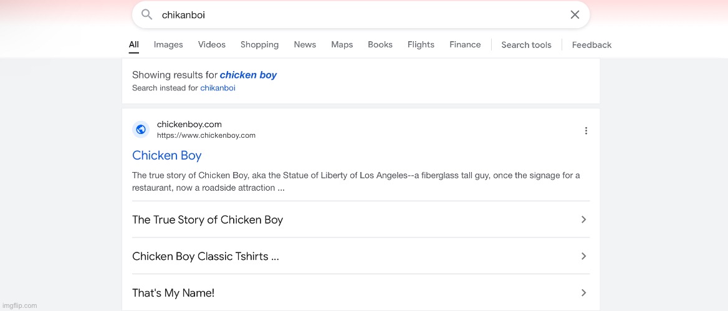Switch to the Images tab
The width and height of the screenshot is (728, 311).
coord(168,45)
